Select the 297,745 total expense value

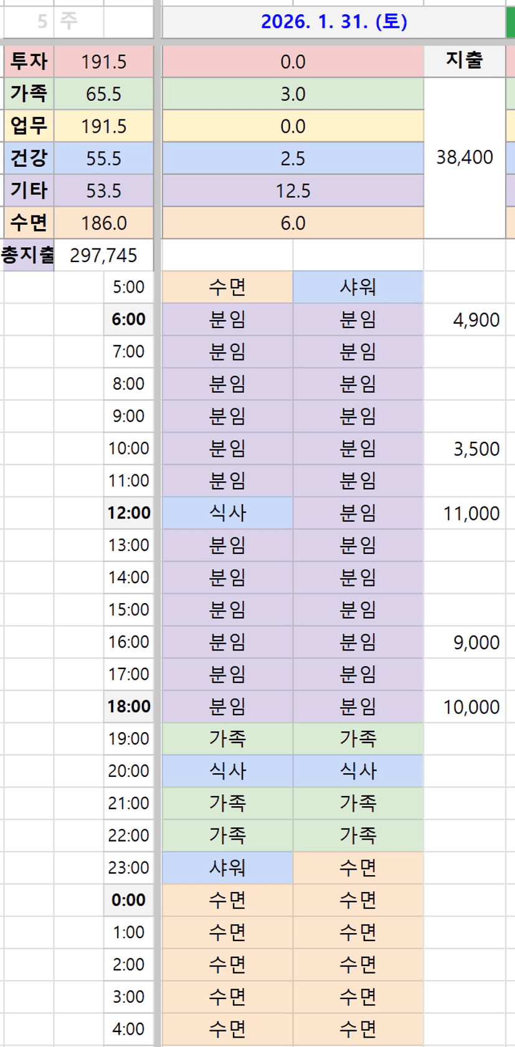103,255
